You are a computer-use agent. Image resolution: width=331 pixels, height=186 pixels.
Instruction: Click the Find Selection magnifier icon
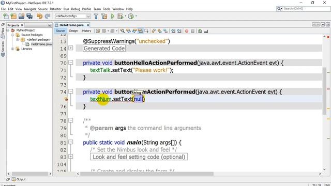point(123,31)
